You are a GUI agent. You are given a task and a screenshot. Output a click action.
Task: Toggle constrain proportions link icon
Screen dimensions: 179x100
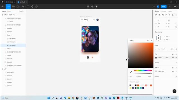click(176, 23)
